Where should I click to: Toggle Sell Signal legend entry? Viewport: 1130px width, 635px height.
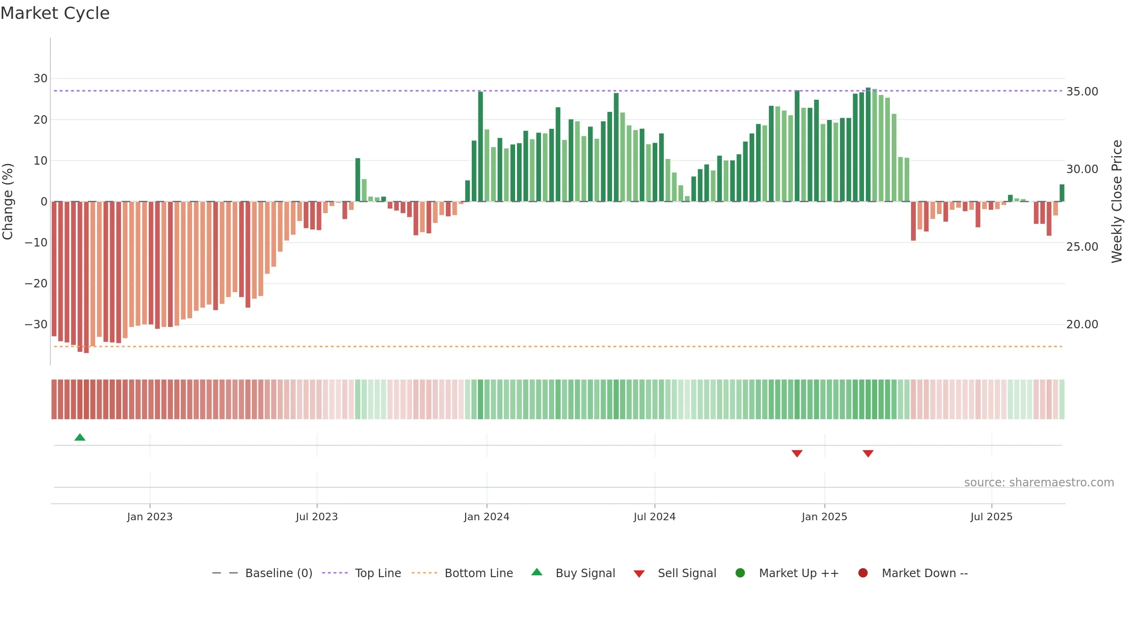675,573
